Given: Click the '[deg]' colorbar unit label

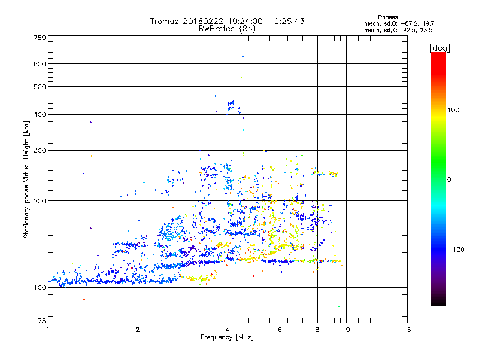Looking at the screenshot, I should [439, 48].
